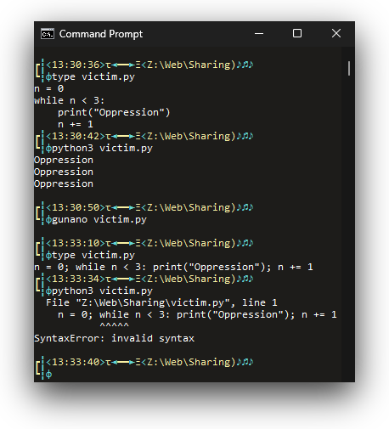Image resolution: width=389 pixels, height=429 pixels.
Task: Click the indented print("Oppression") line
Action: click(x=114, y=112)
